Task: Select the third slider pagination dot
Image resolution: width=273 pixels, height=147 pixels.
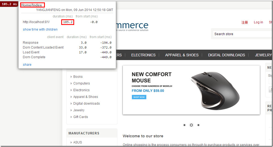Action: coord(198,125)
